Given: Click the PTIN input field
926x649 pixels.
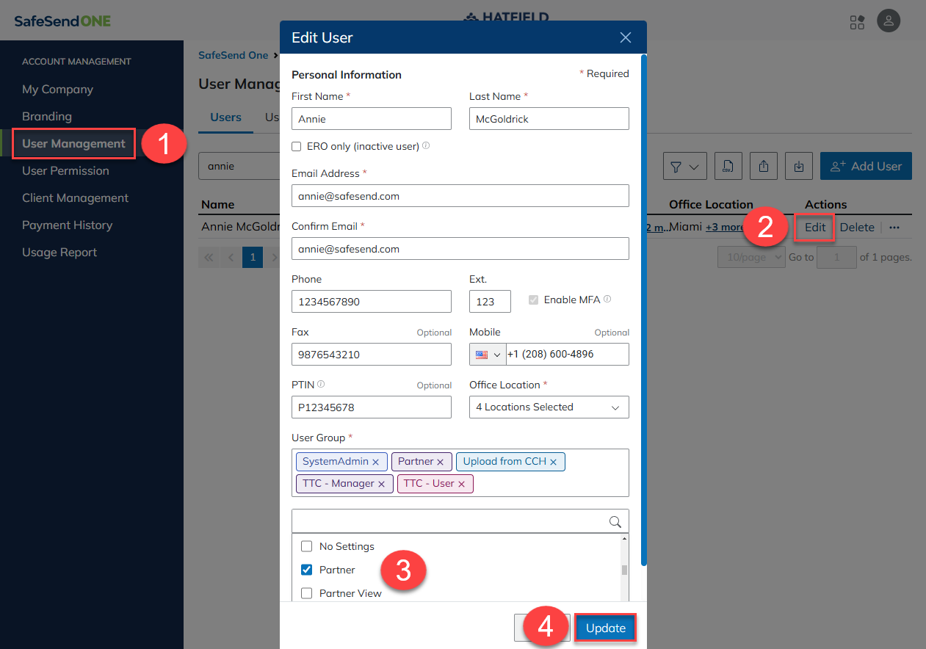Looking at the screenshot, I should [371, 407].
